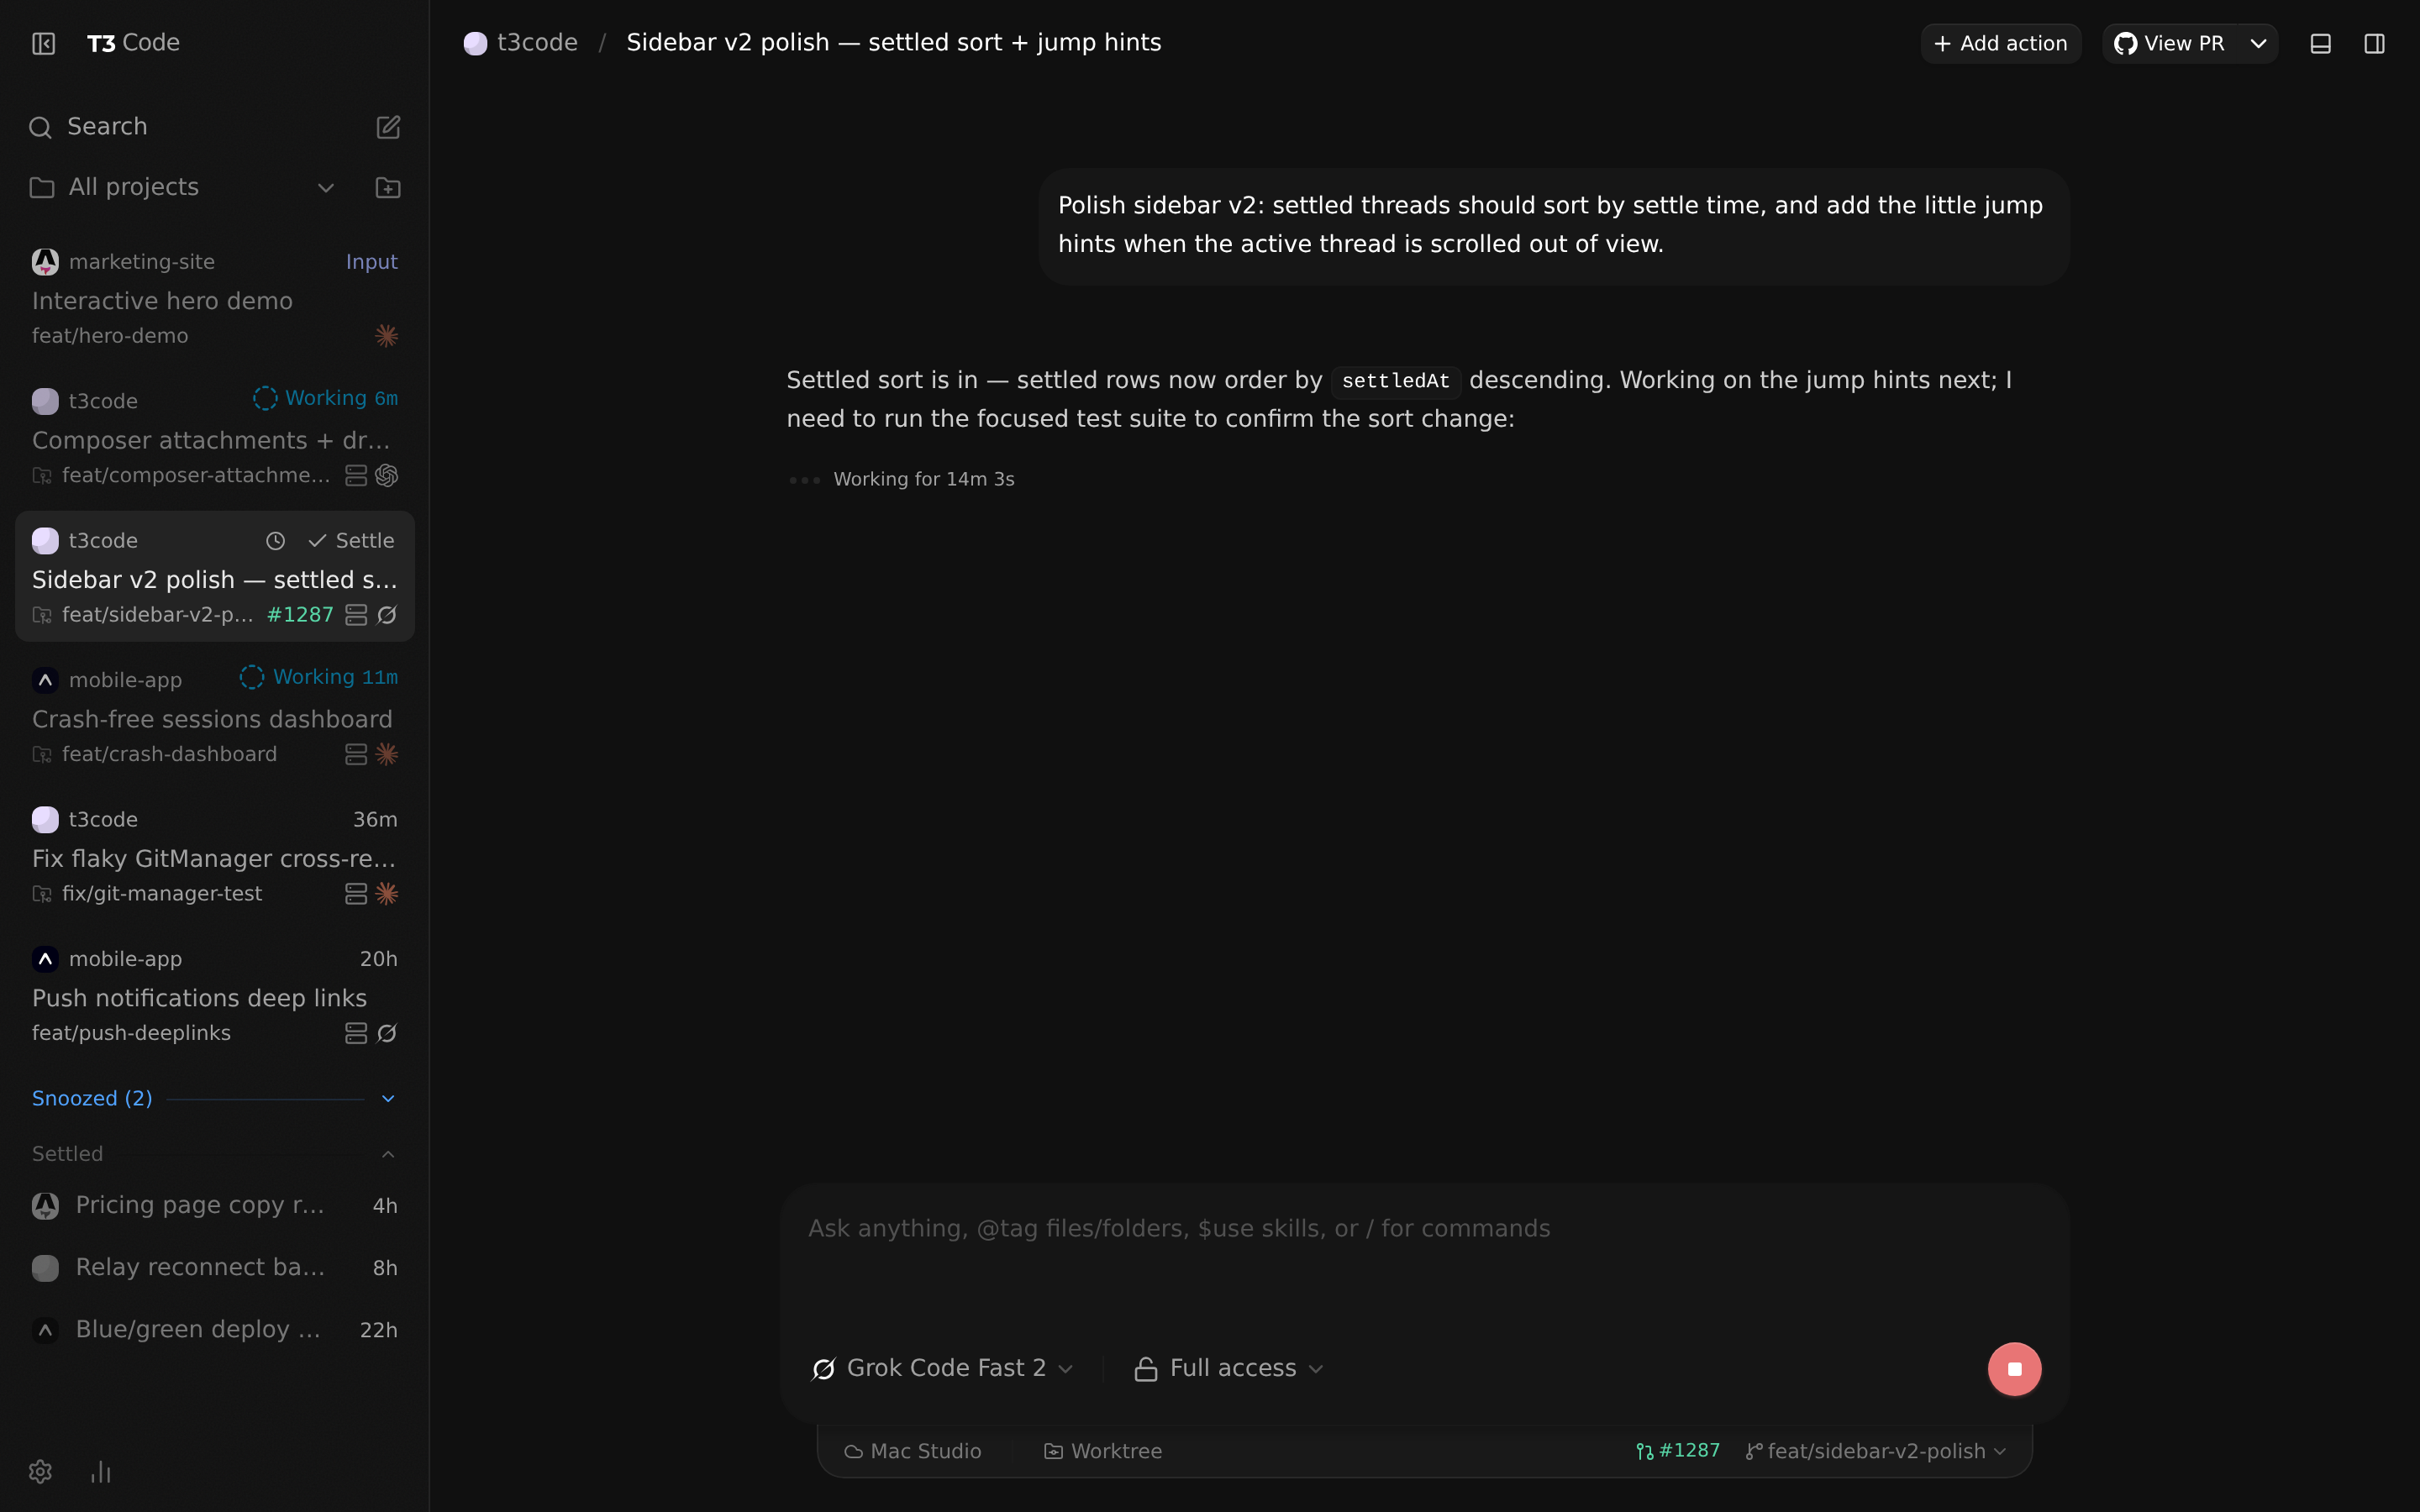Click server icon on git-manager-test row
The width and height of the screenshot is (2420, 1512).
tap(356, 894)
